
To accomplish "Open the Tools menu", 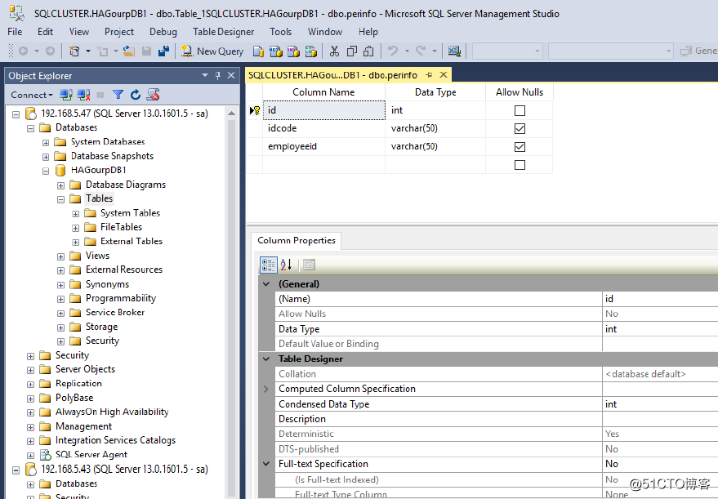I will coord(281,32).
